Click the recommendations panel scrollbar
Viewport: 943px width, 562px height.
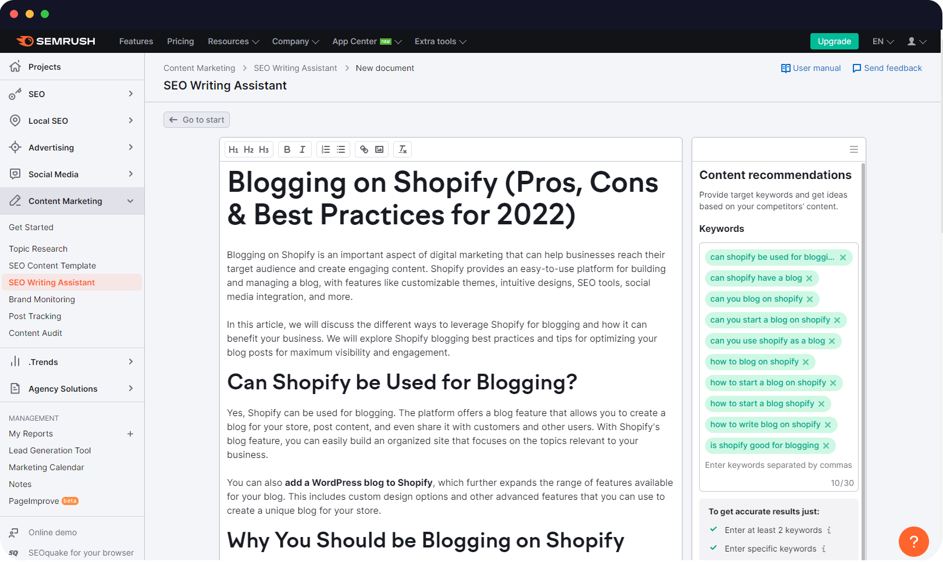[863, 360]
